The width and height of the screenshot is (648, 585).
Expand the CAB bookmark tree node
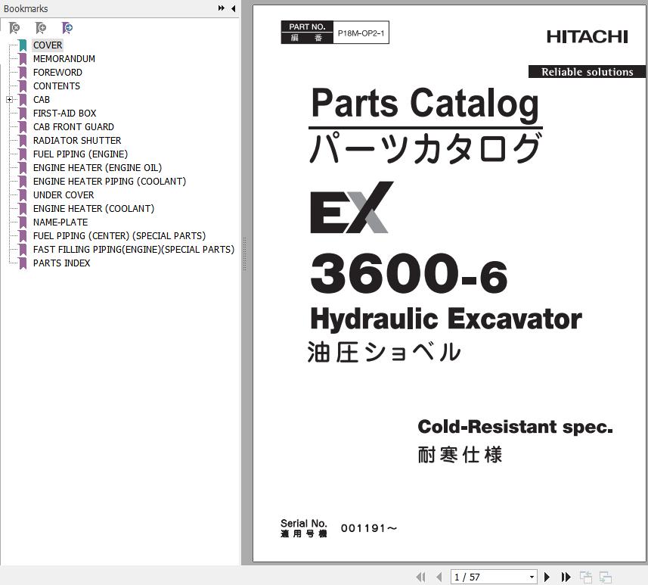(10, 99)
